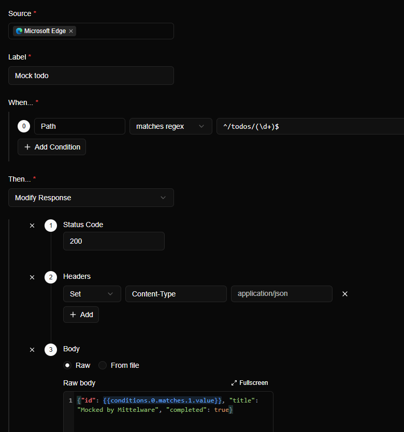Click the Source field label
Screen dimensions: 404x432
(20, 14)
